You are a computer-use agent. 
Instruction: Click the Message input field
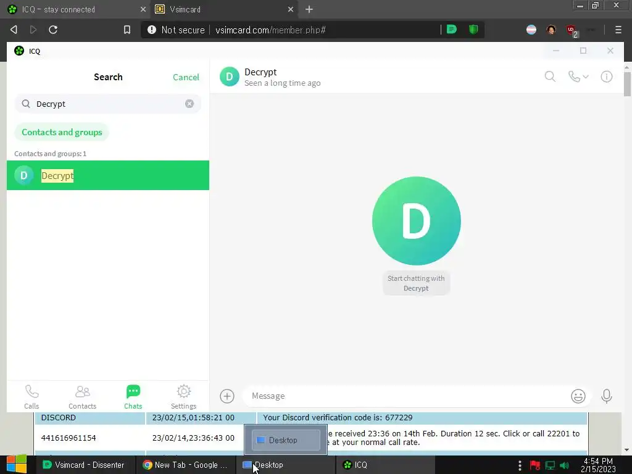pyautogui.click(x=407, y=396)
